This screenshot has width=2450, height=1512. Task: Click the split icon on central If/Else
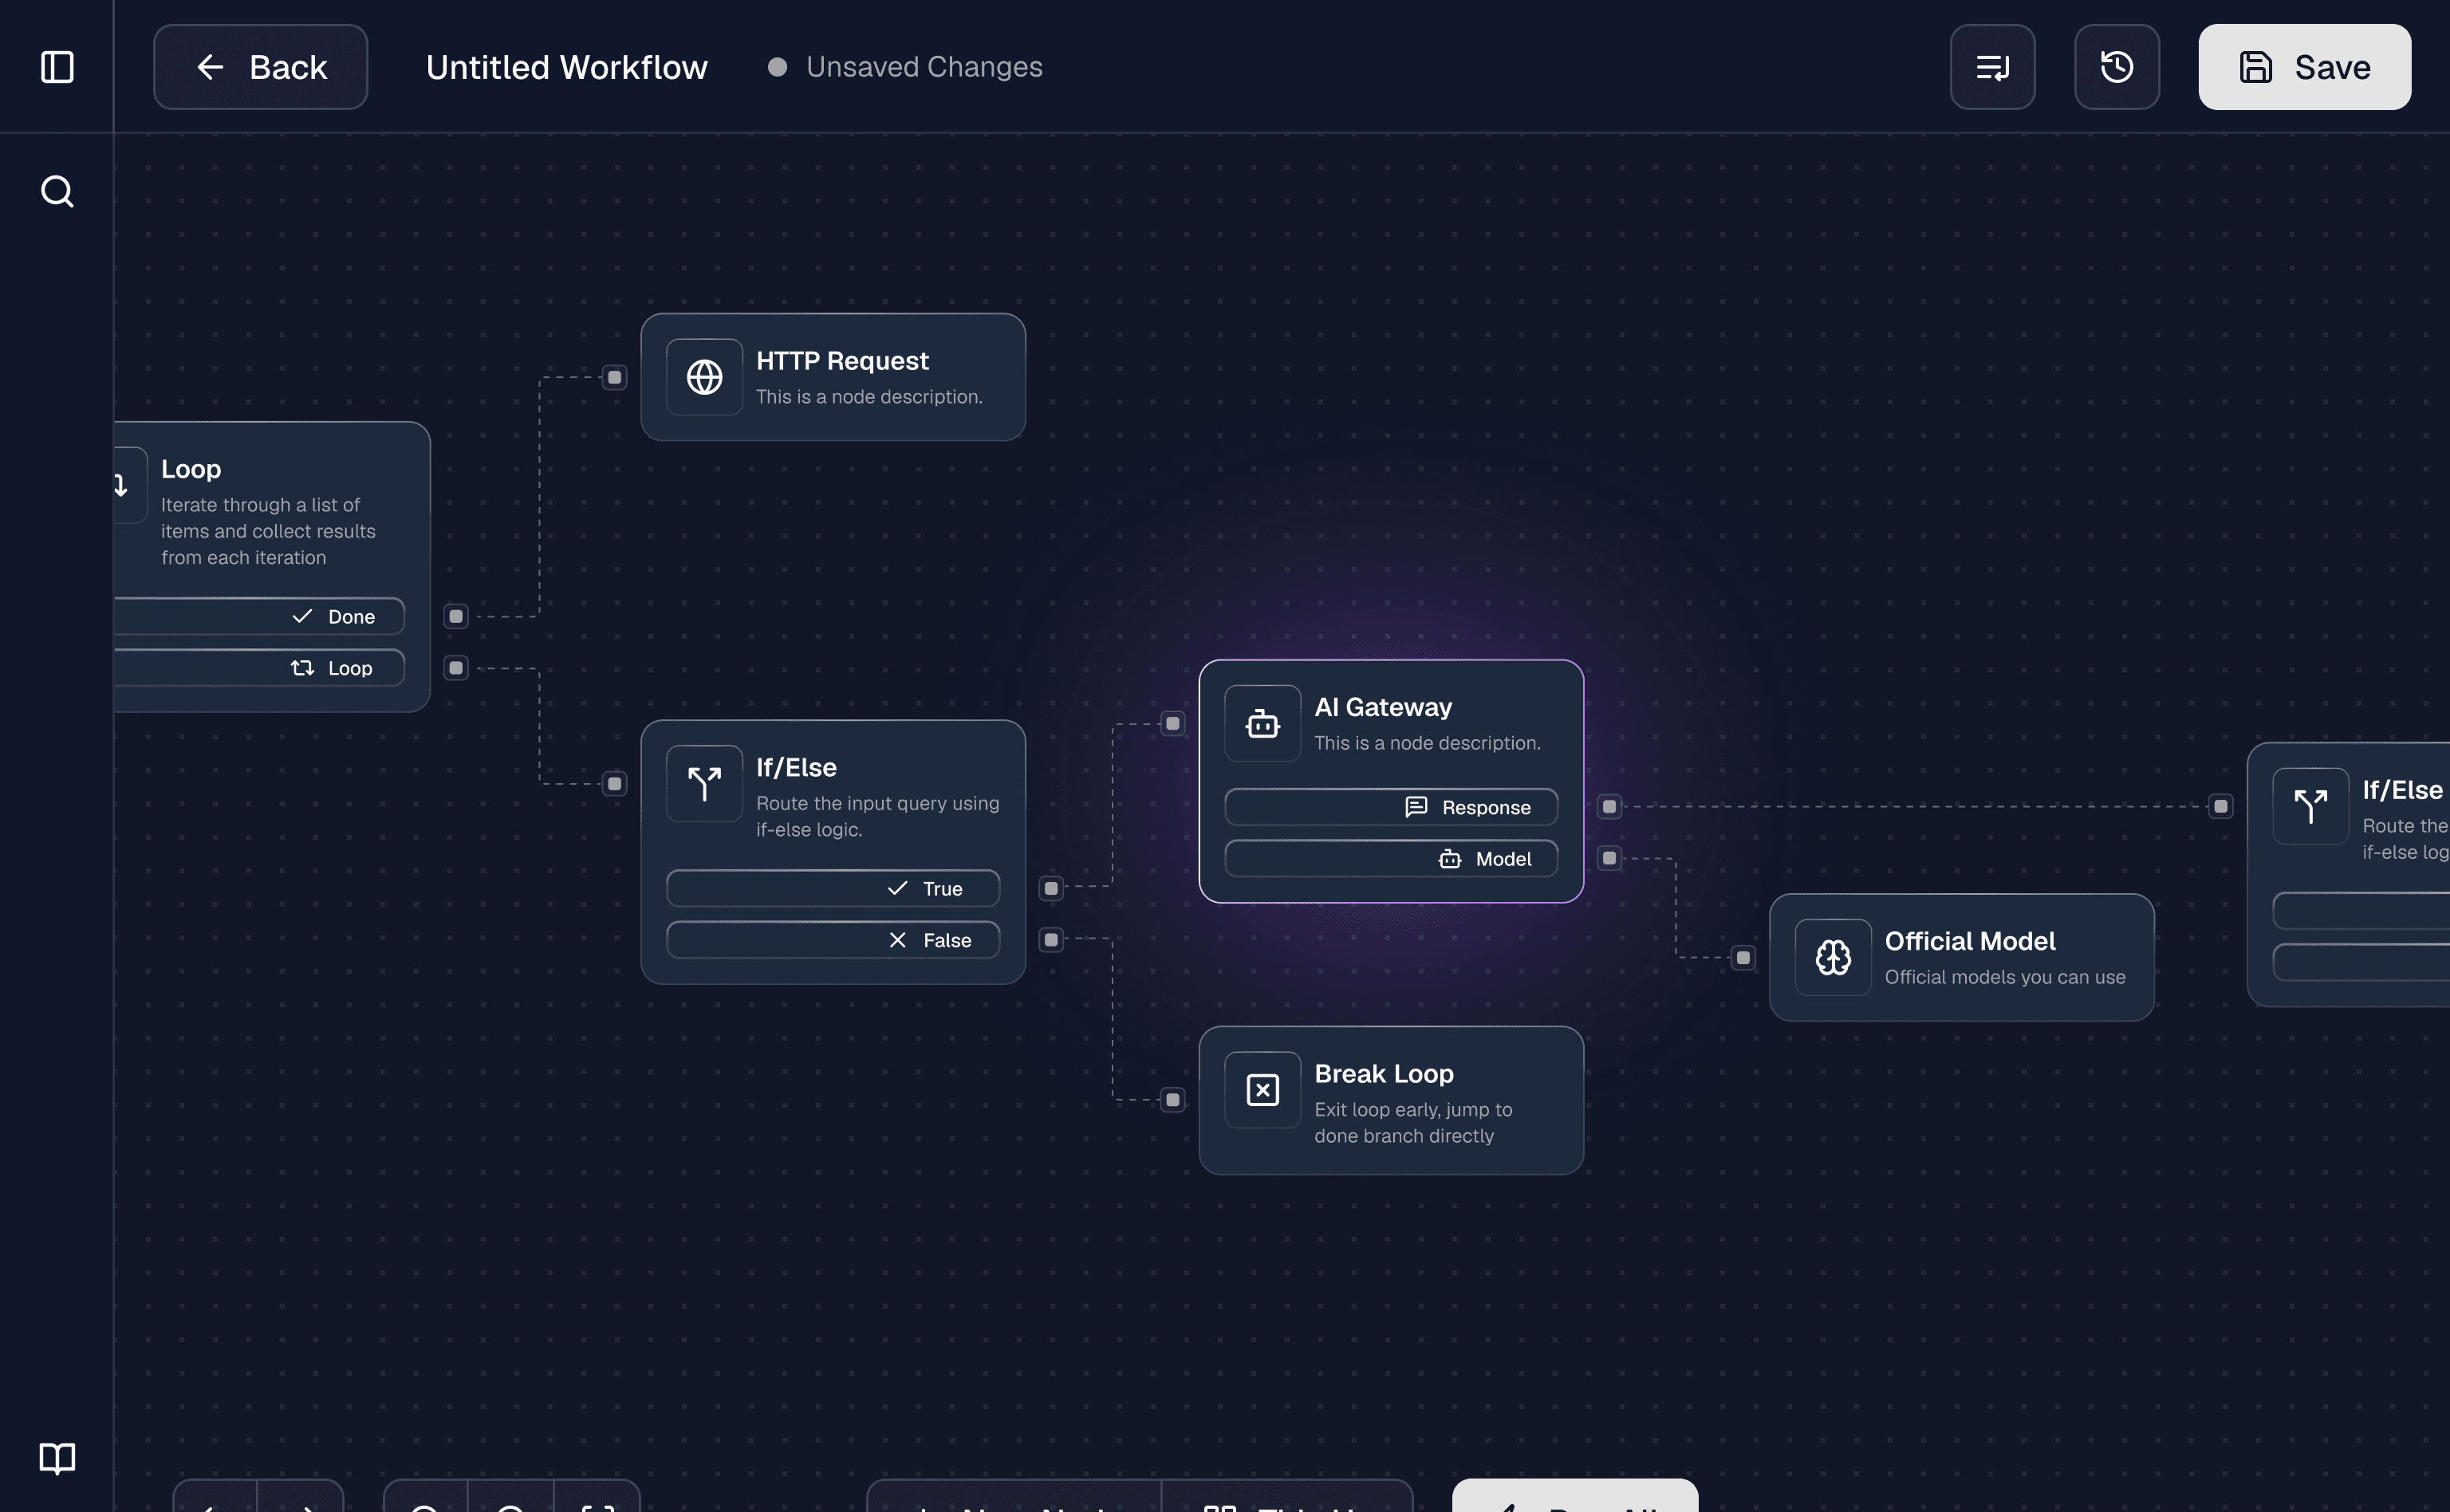[x=704, y=783]
